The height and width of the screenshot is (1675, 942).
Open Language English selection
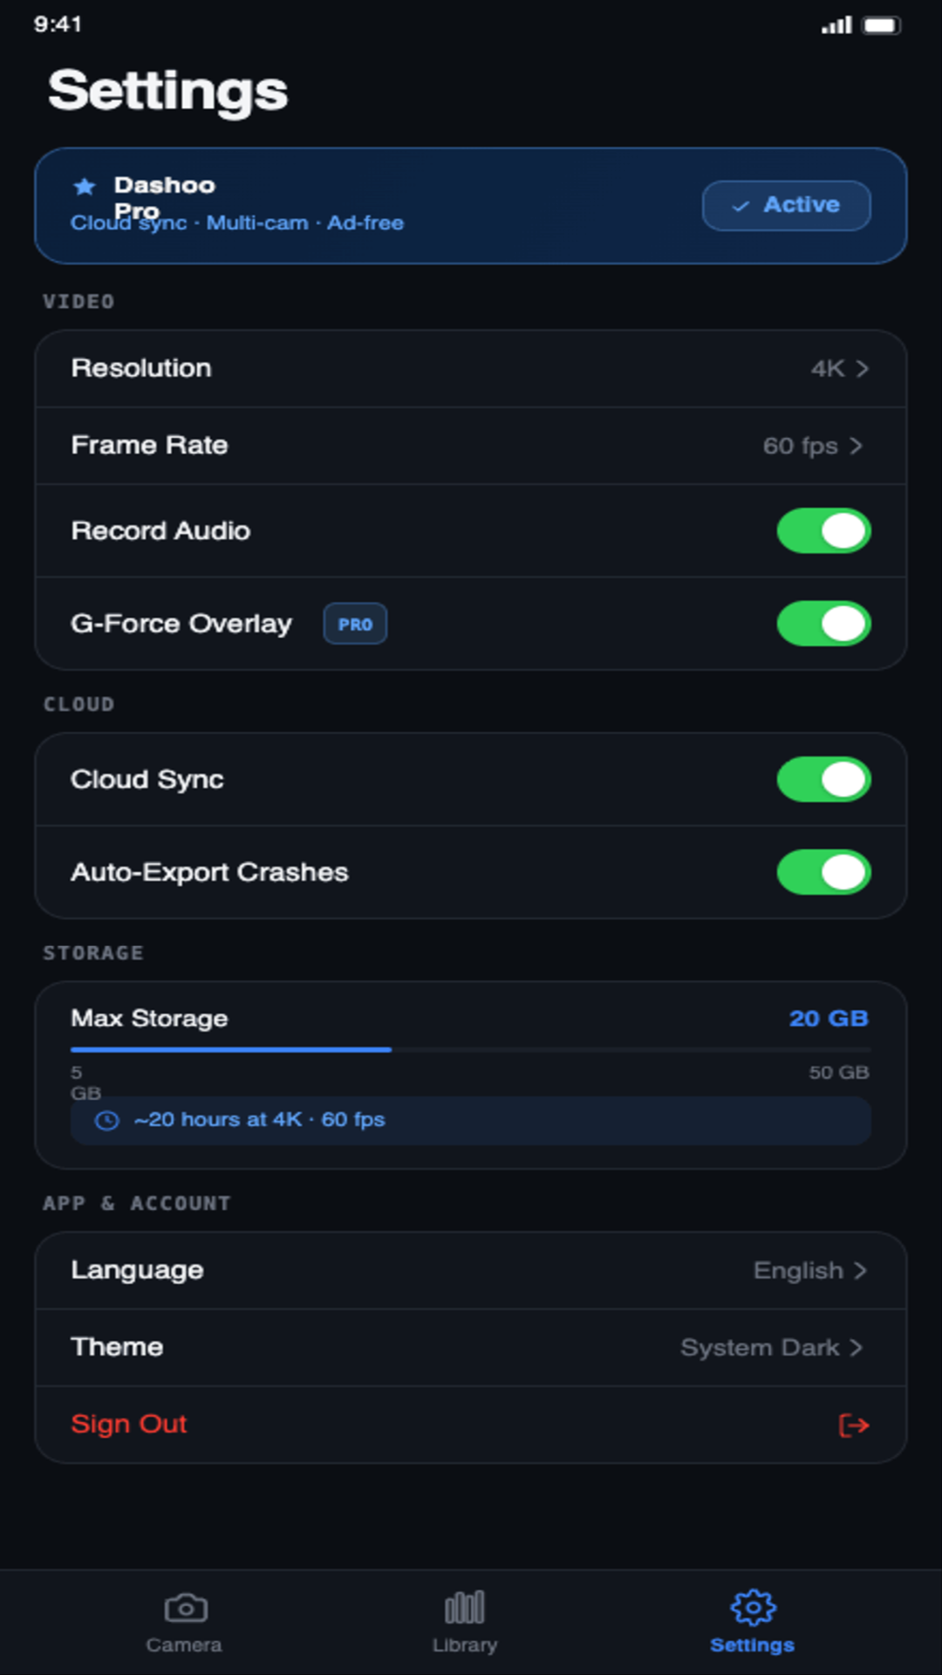[810, 1270]
